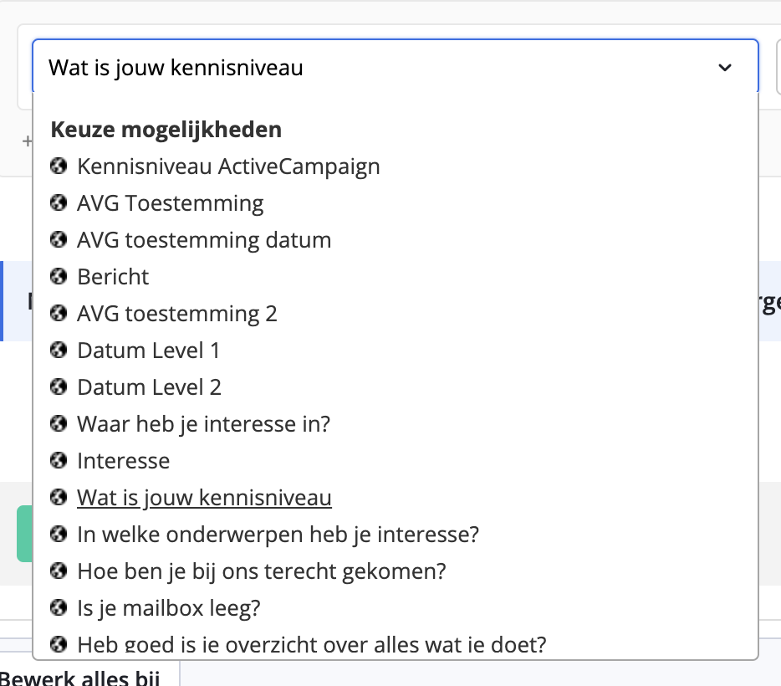Screen dimensions: 781x686
Task: Click the Keuze mogelijkheden header
Action: click(166, 129)
